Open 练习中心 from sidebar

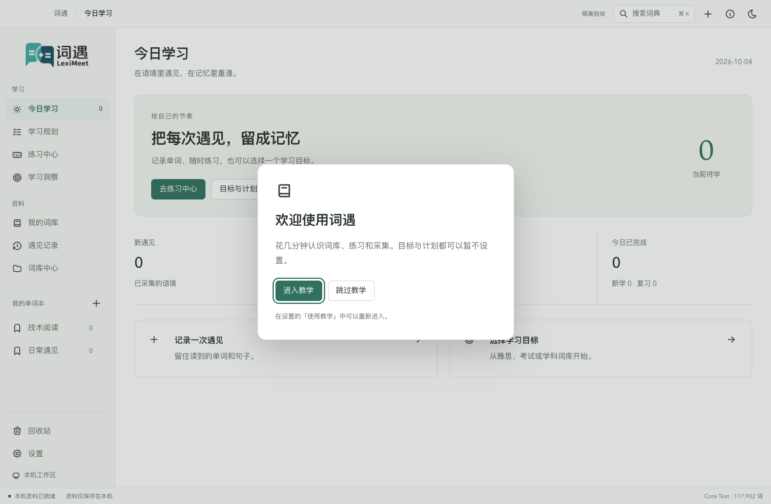pyautogui.click(x=57, y=155)
